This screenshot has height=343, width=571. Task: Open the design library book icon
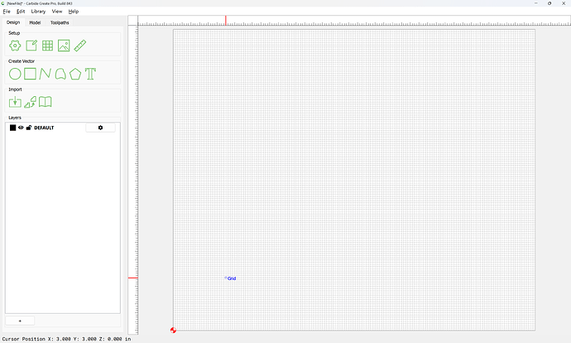tap(46, 102)
